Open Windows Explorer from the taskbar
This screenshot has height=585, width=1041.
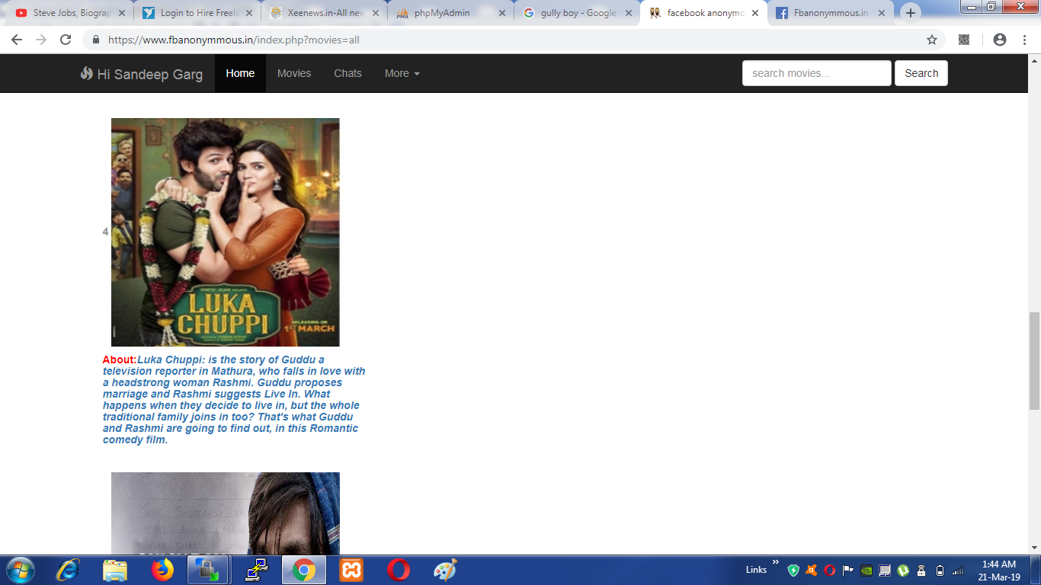pos(115,570)
